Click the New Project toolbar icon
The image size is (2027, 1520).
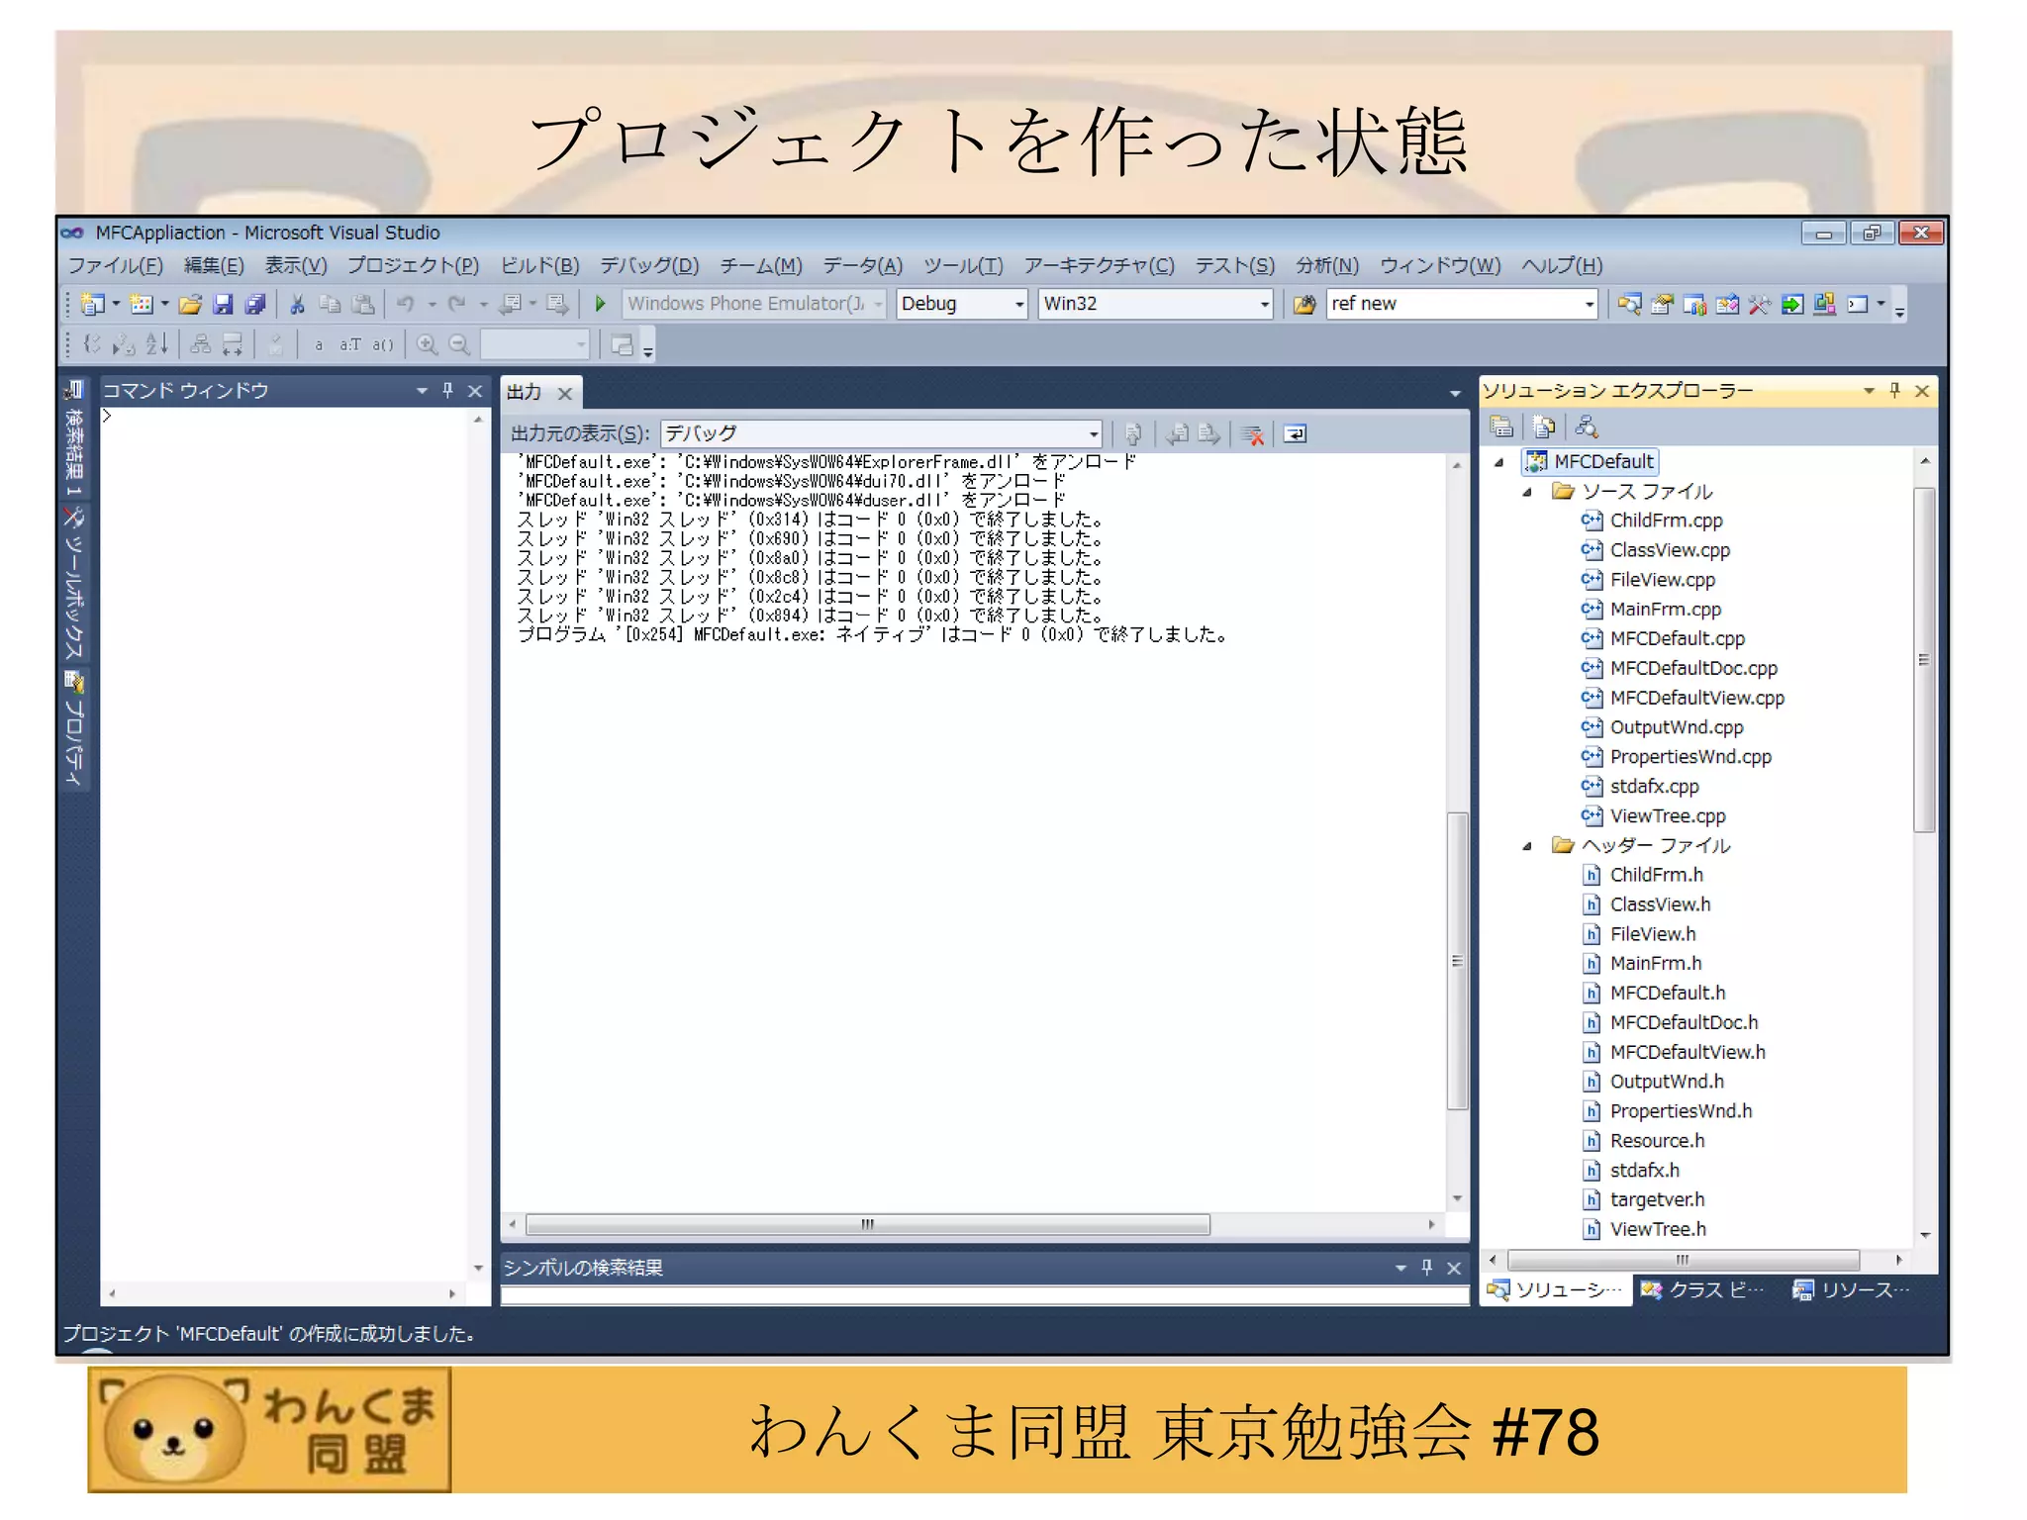[x=93, y=304]
